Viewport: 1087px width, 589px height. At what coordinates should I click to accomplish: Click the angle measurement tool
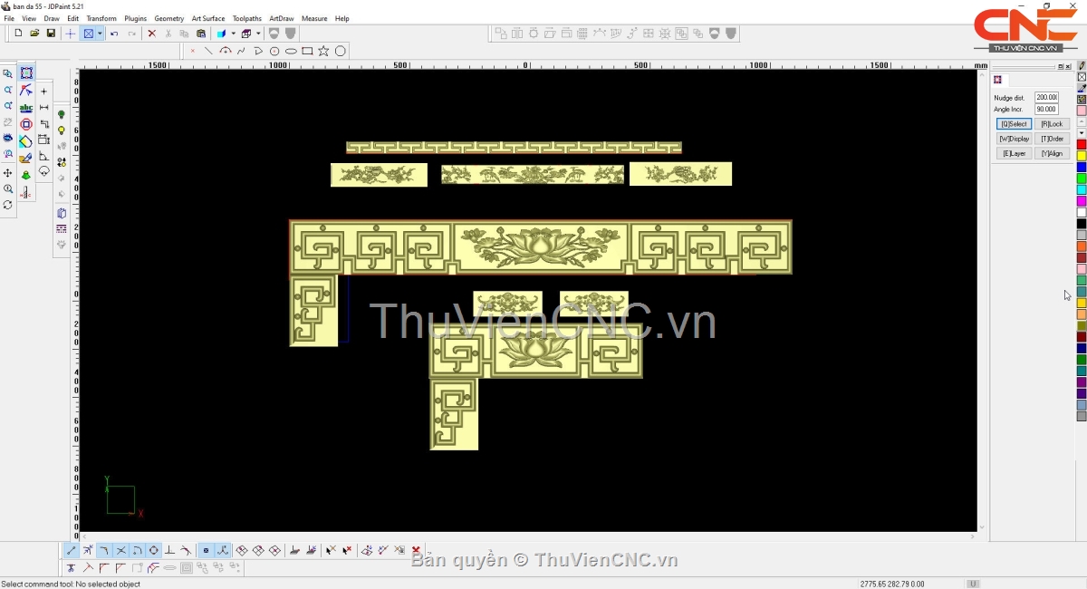(x=43, y=157)
